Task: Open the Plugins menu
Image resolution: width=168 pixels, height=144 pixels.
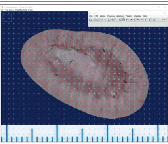Action: point(129,16)
